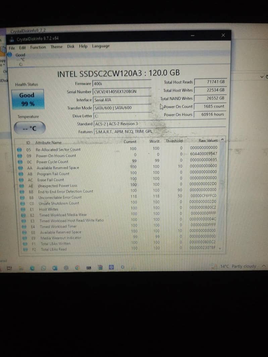Image resolution: width=268 pixels, height=357 pixels.
Task: Click status orb beside Unsafe Shutdown Count
Action: pyautogui.click(x=22, y=203)
